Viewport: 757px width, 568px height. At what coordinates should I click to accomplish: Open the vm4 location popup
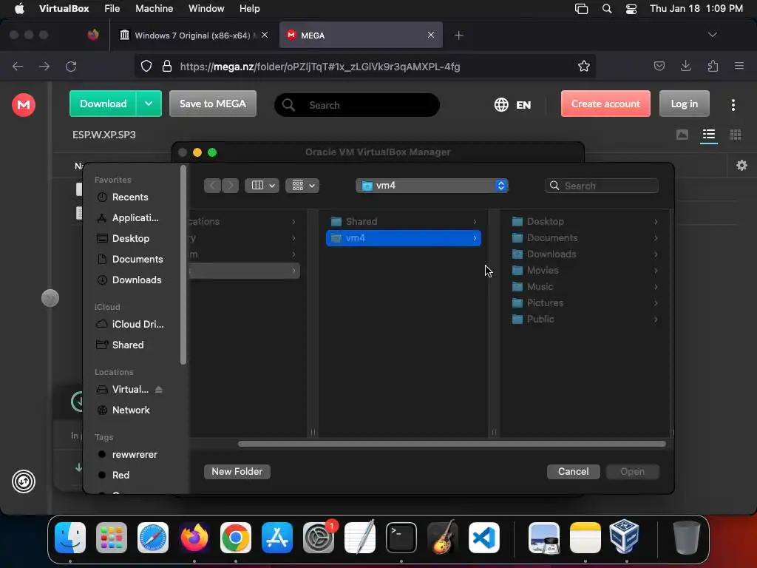[x=432, y=186]
